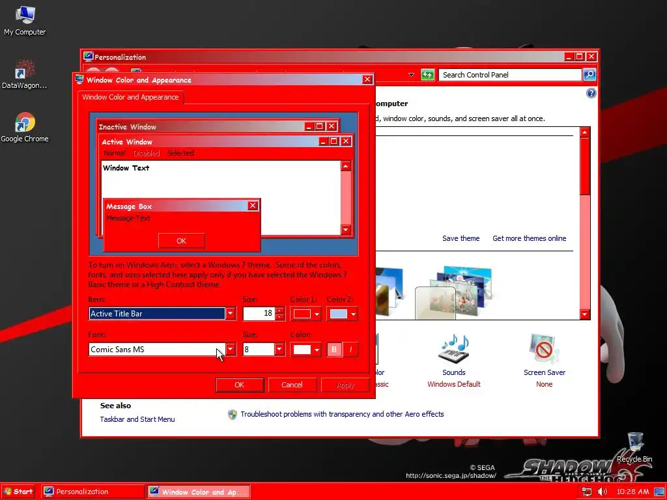Click the item Size field showing 18
The height and width of the screenshot is (500, 667).
(259, 314)
